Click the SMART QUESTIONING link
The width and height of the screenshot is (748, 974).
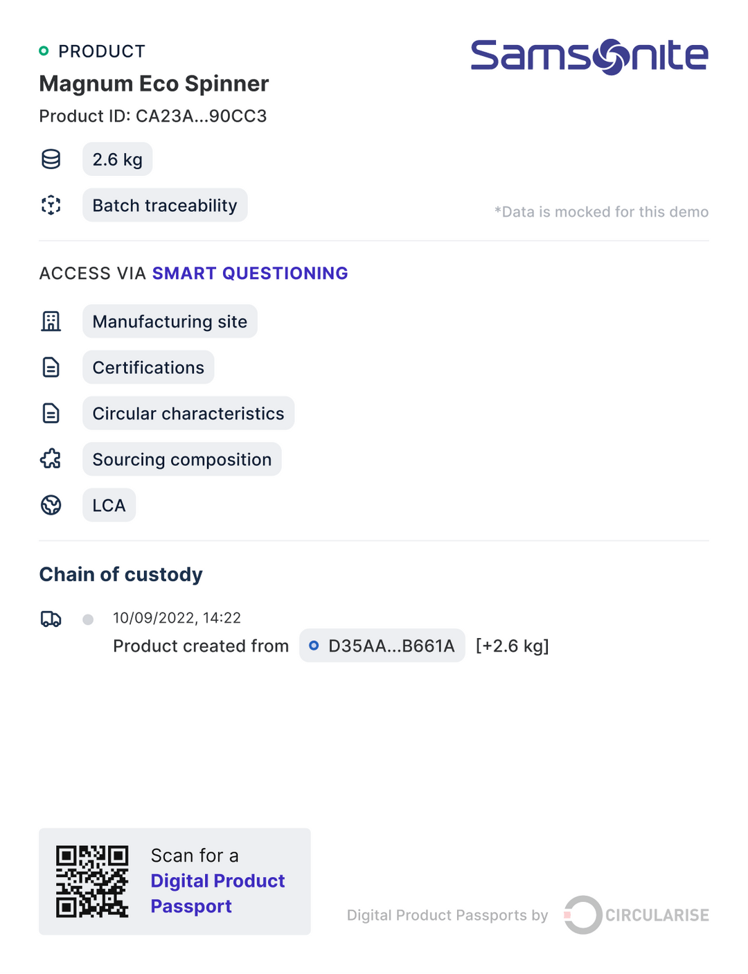250,273
